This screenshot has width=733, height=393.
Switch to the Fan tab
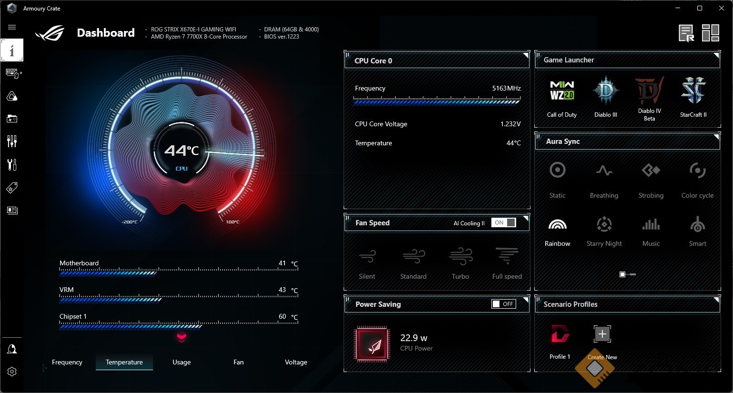click(239, 362)
